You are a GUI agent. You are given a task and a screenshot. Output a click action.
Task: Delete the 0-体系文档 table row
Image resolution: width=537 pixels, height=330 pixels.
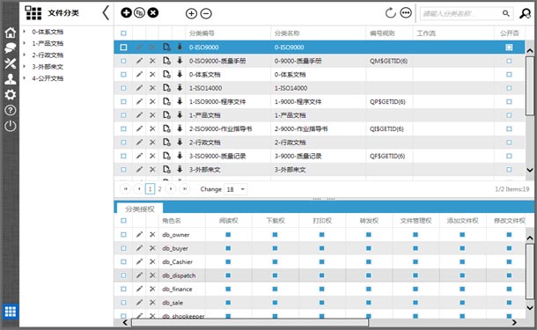[152, 74]
